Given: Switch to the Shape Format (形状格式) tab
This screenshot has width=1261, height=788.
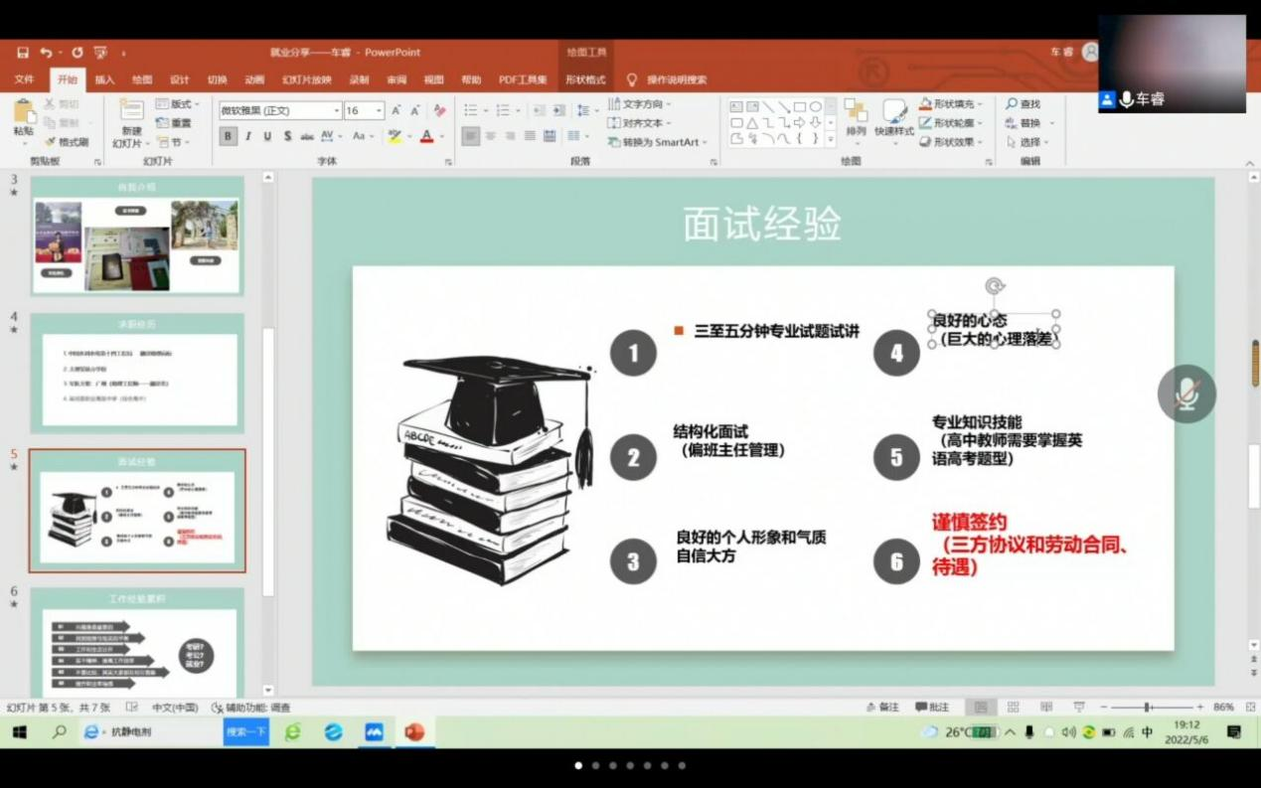Looking at the screenshot, I should point(585,79).
